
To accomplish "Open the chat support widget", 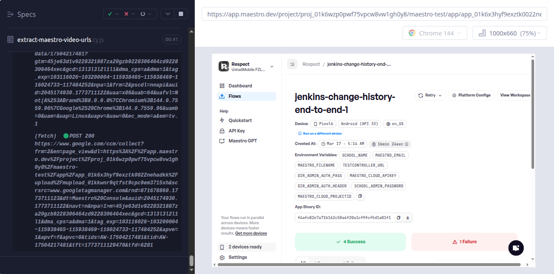I will coord(515,248).
